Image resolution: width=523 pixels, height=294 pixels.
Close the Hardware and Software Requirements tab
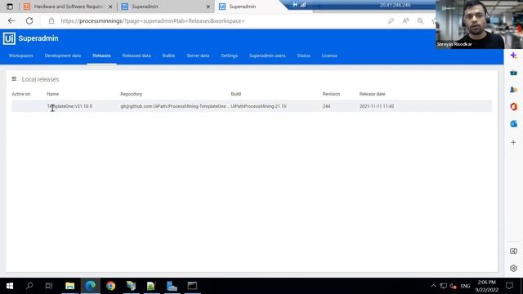click(x=110, y=7)
